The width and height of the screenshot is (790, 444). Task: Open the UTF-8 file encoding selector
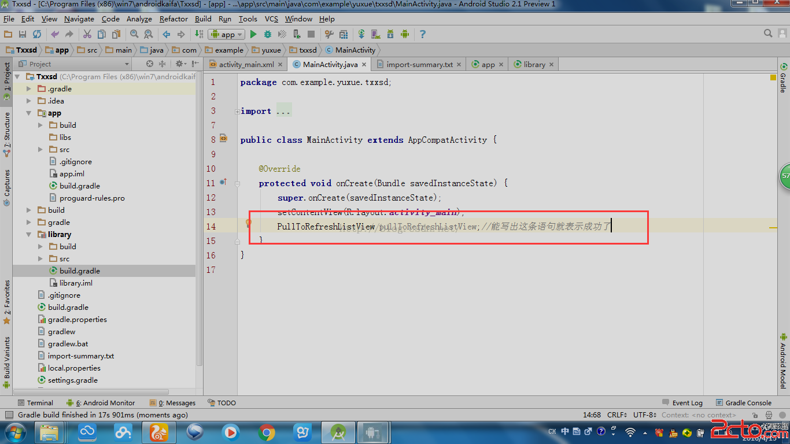644,415
